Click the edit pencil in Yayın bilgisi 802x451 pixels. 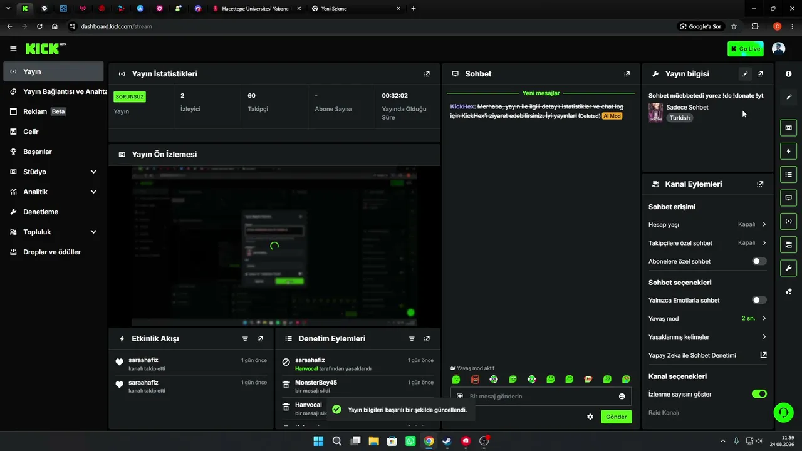tap(745, 74)
